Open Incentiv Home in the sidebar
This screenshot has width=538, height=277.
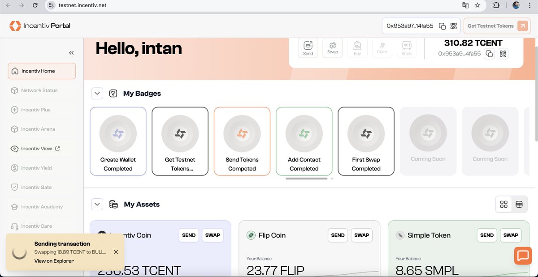click(x=42, y=71)
